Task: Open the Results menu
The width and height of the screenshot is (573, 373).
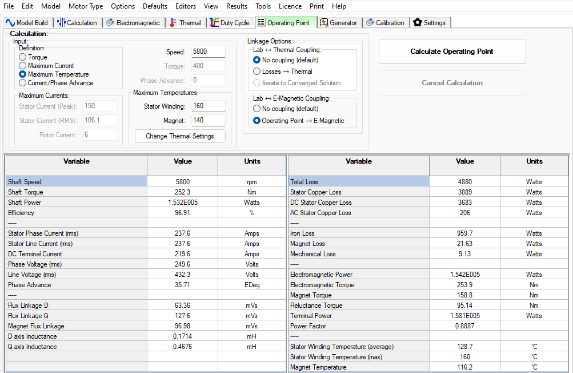Action: (237, 6)
